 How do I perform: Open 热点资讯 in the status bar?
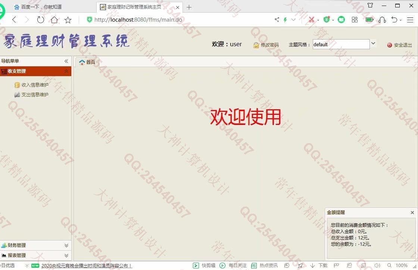point(265,266)
